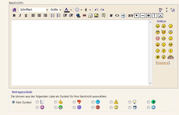Insert the HELP sign smiley
The image size is (179, 115).
170,57
